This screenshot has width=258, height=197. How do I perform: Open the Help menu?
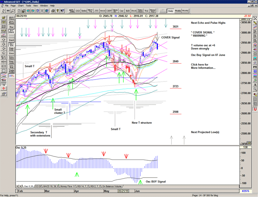pyautogui.click(x=52, y=5)
